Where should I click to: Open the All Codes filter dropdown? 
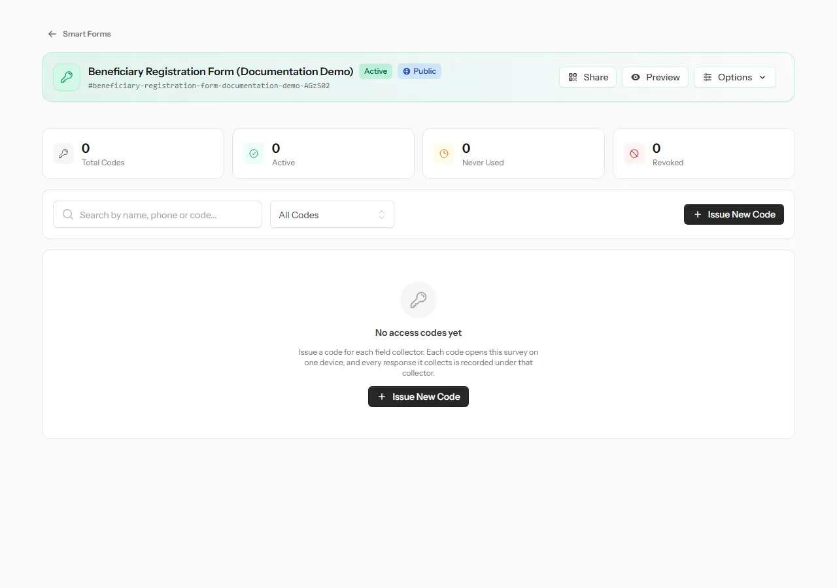coord(332,214)
